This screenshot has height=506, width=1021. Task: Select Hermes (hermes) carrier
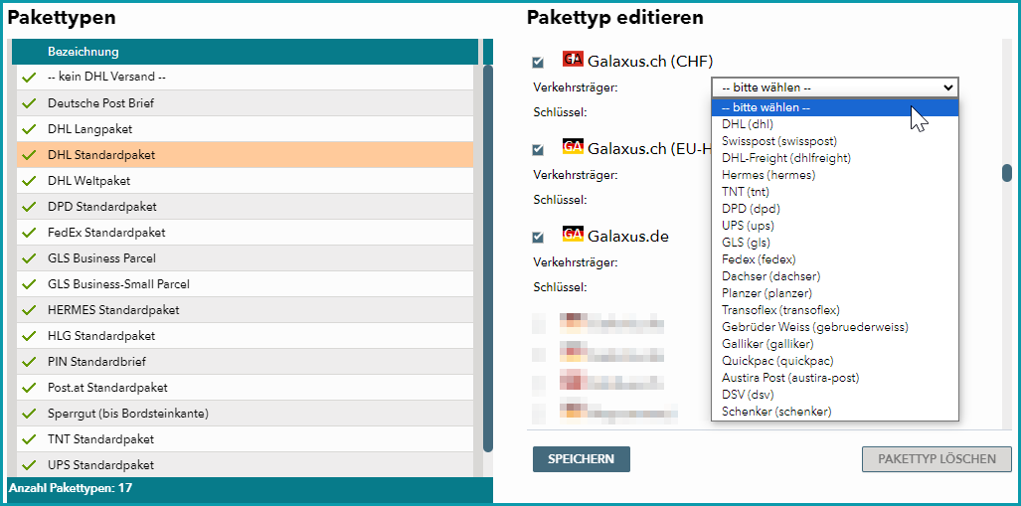(x=835, y=175)
